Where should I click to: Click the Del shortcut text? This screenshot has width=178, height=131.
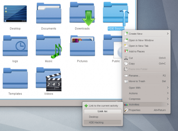(164, 81)
